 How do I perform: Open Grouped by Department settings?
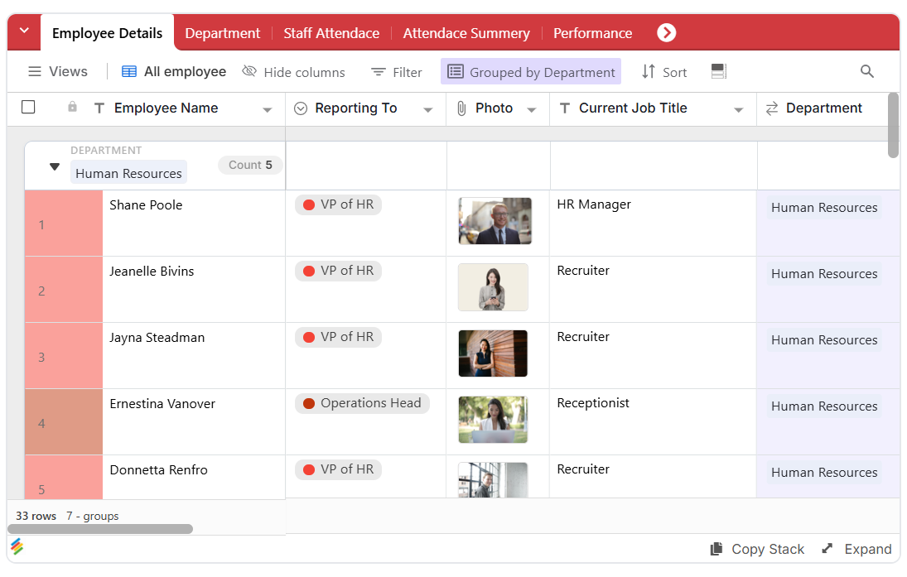530,72
